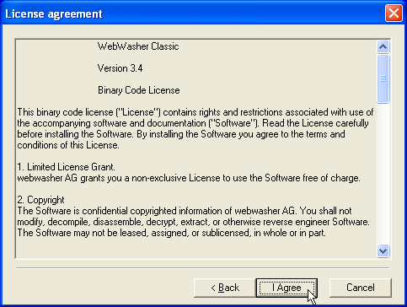407x307 pixels.
Task: Close the License agreement window
Action: pos(394,13)
